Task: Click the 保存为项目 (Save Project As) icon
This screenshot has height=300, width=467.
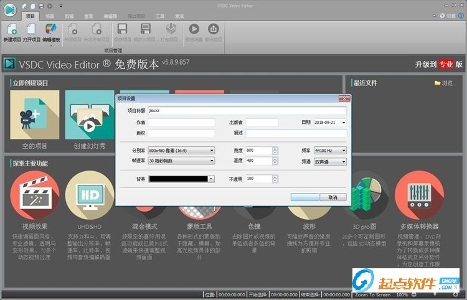Action: 145,29
